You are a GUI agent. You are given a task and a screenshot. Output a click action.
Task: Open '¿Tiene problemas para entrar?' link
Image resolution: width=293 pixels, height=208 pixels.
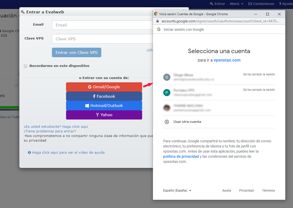pos(50,131)
